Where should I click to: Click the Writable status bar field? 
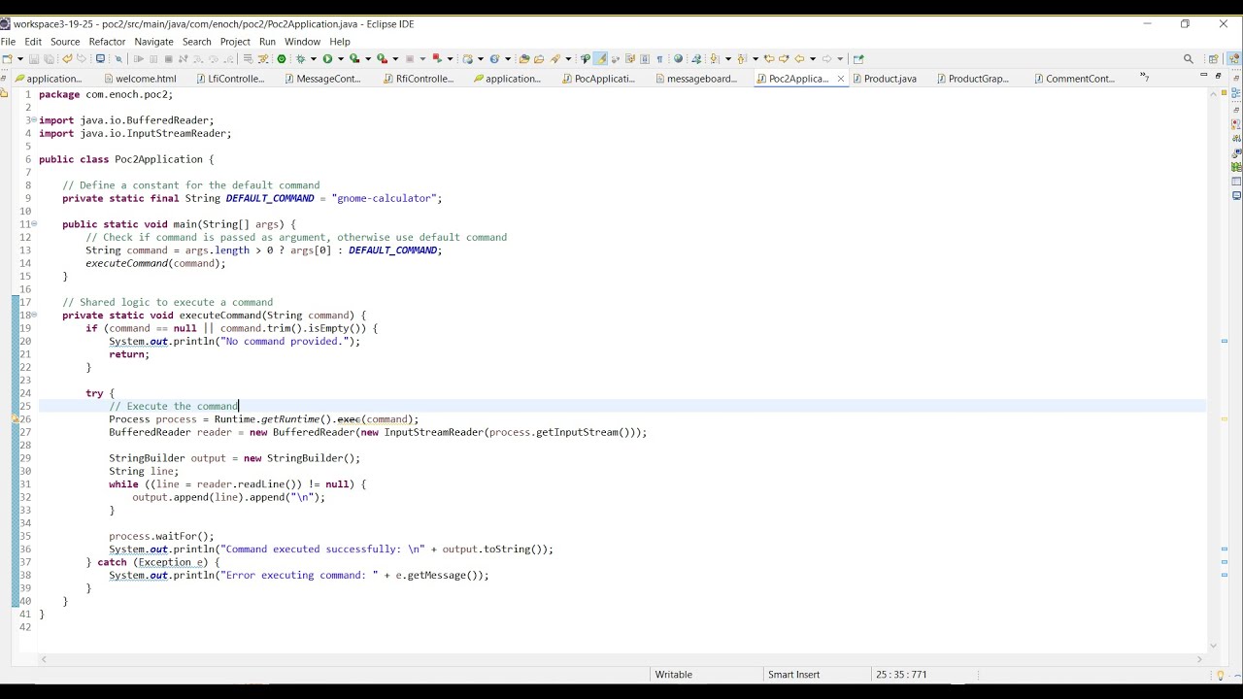coord(674,675)
